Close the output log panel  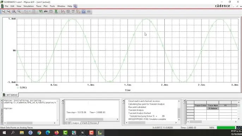point(123,101)
